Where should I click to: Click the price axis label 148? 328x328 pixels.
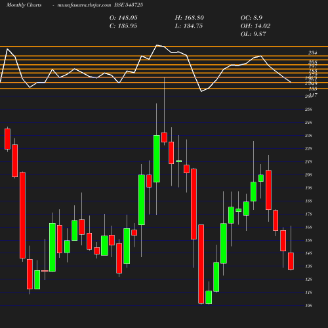click(308, 253)
